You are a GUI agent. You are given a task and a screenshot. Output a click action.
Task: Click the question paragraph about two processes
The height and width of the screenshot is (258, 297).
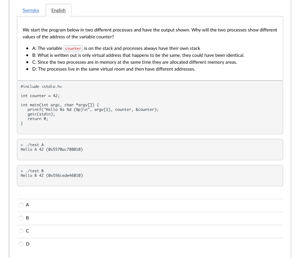(x=150, y=33)
